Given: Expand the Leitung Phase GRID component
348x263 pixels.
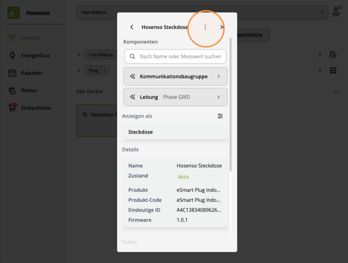Looking at the screenshot, I should point(175,97).
